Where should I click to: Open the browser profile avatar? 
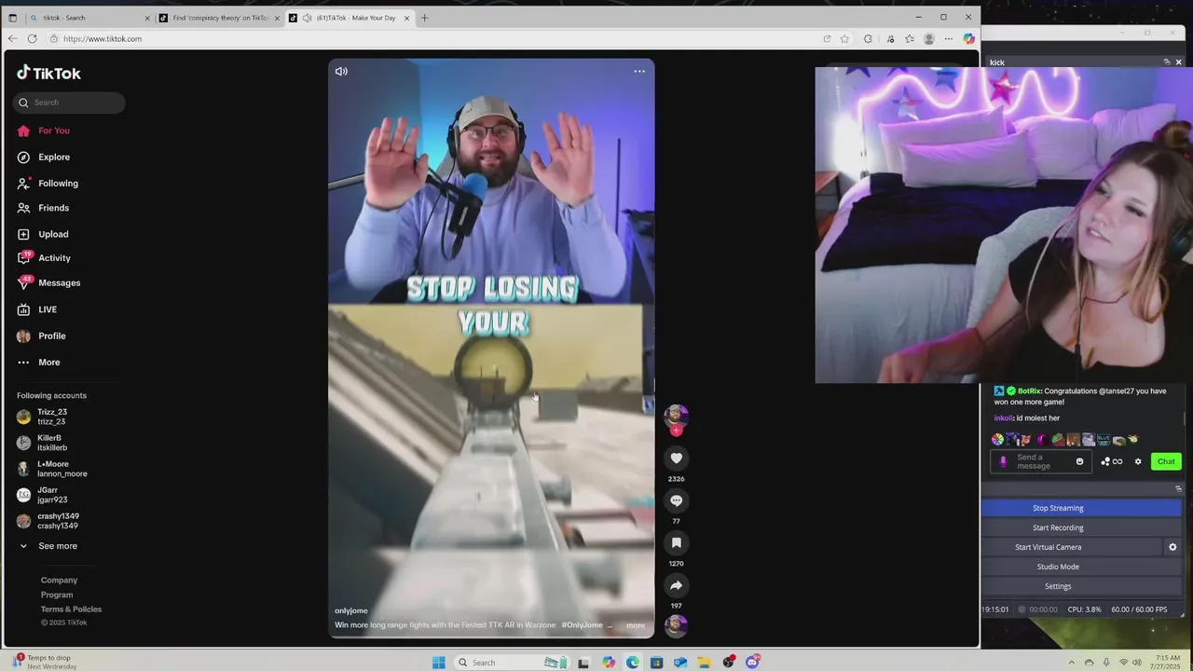pyautogui.click(x=929, y=38)
